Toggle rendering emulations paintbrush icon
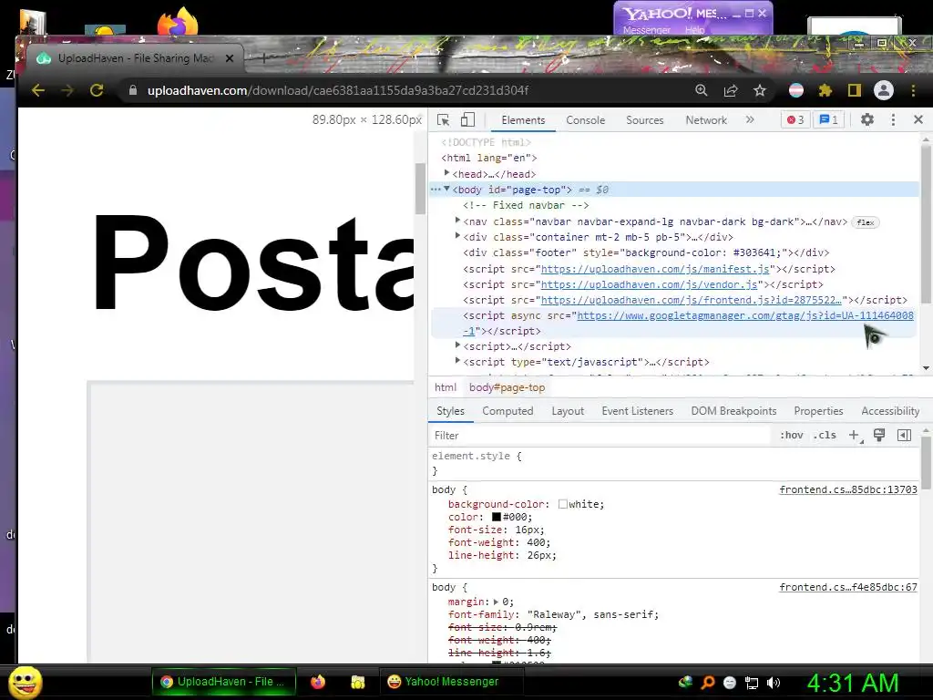Image resolution: width=933 pixels, height=700 pixels. [x=879, y=435]
